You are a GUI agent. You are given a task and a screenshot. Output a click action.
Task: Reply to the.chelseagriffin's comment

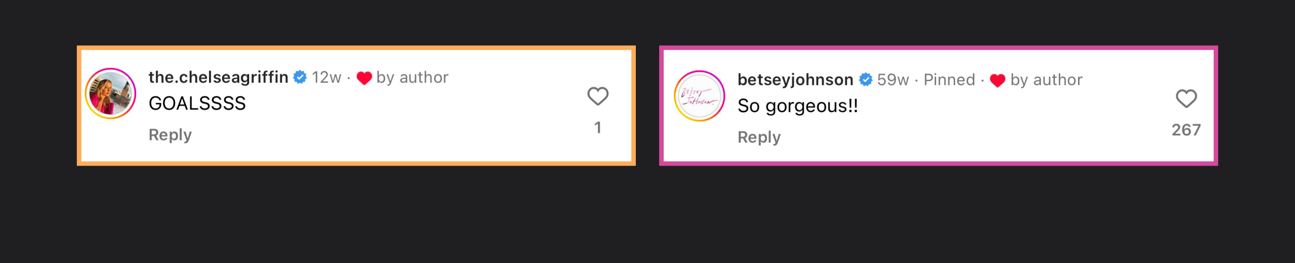[x=170, y=135]
